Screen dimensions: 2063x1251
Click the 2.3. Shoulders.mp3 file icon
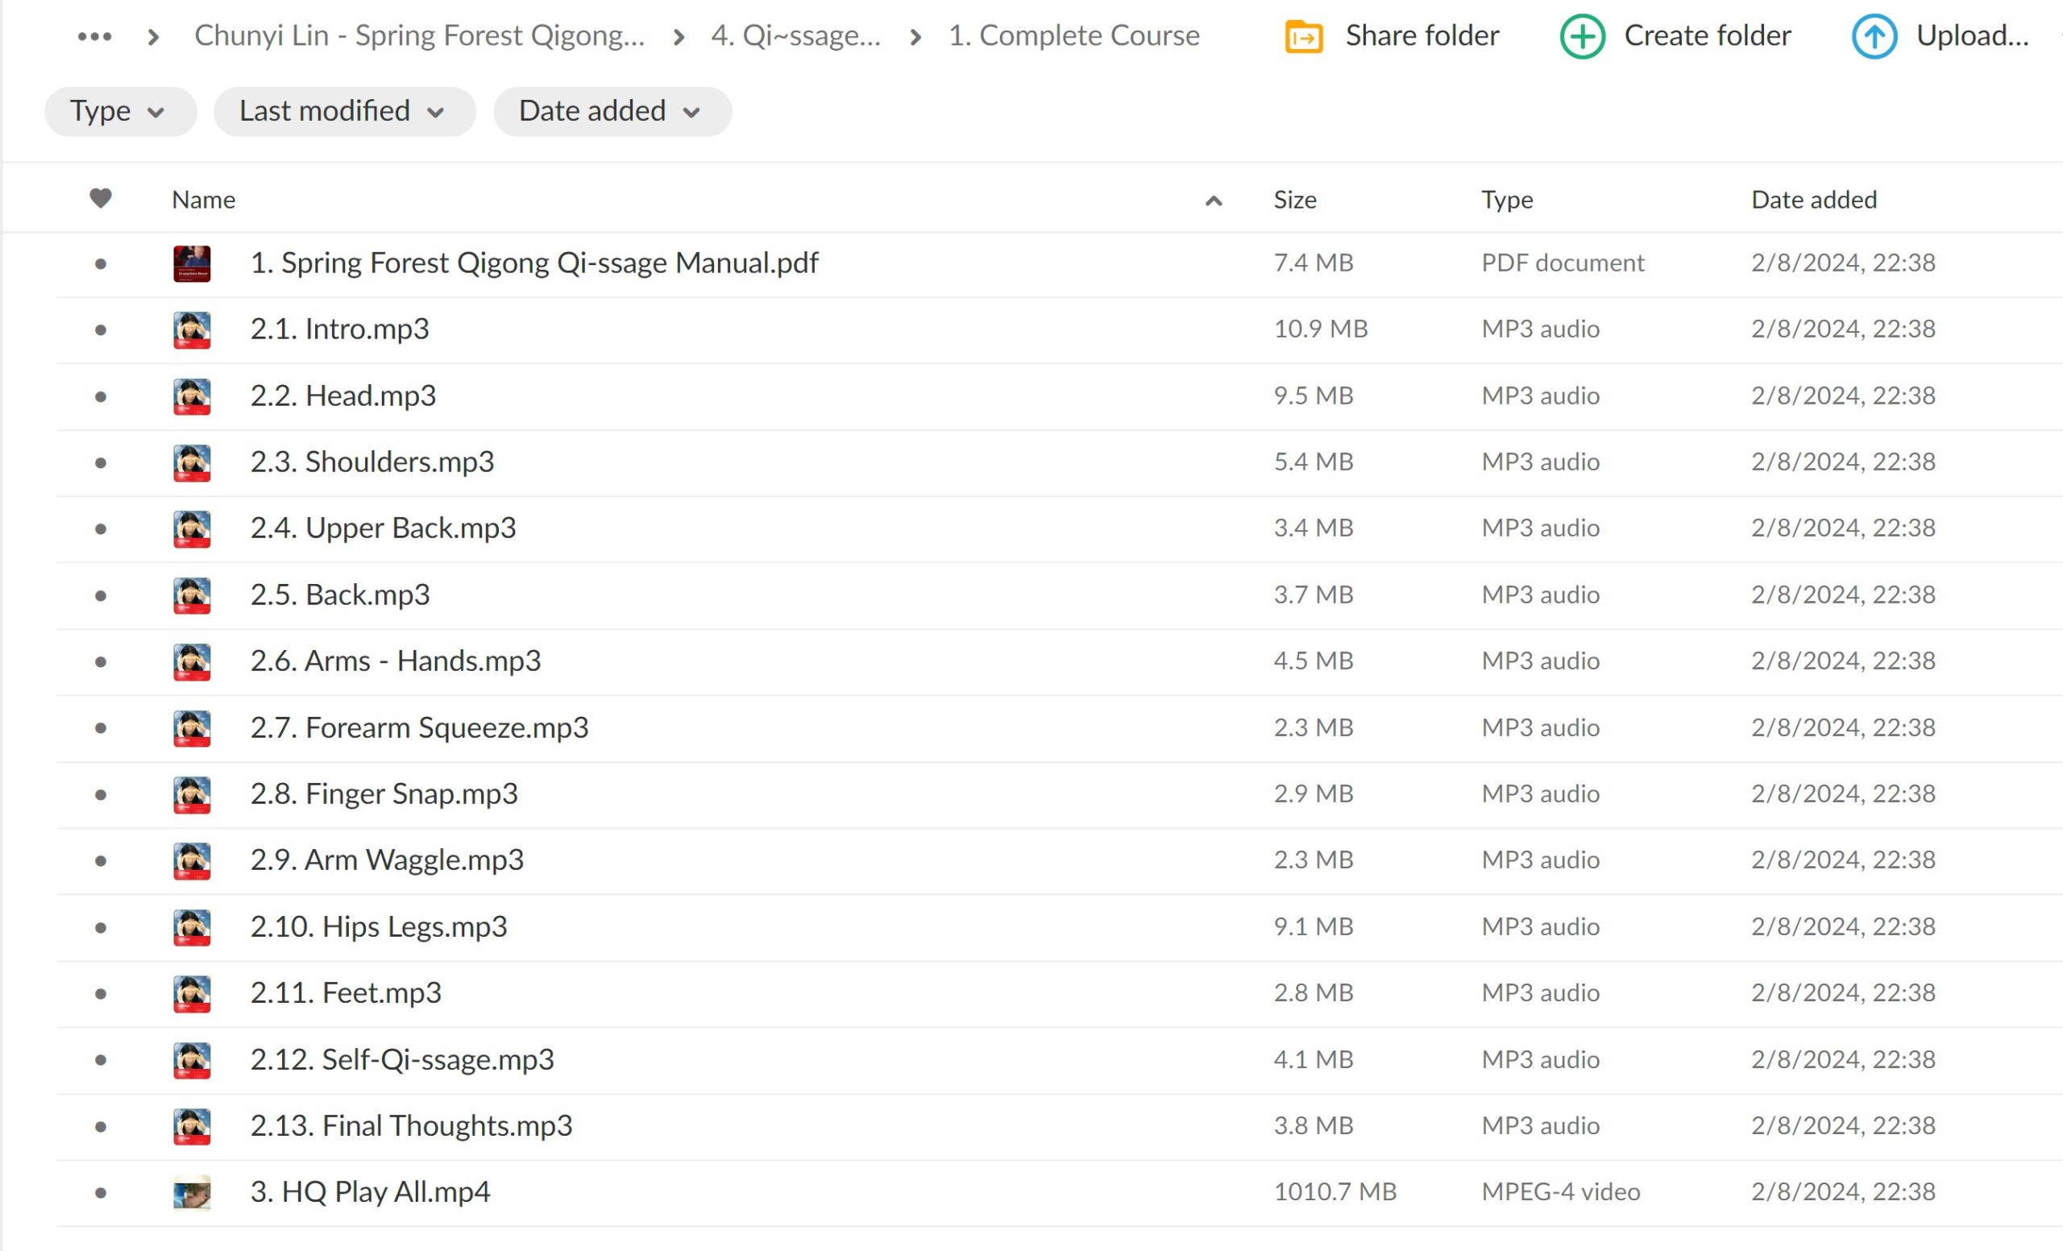192,462
